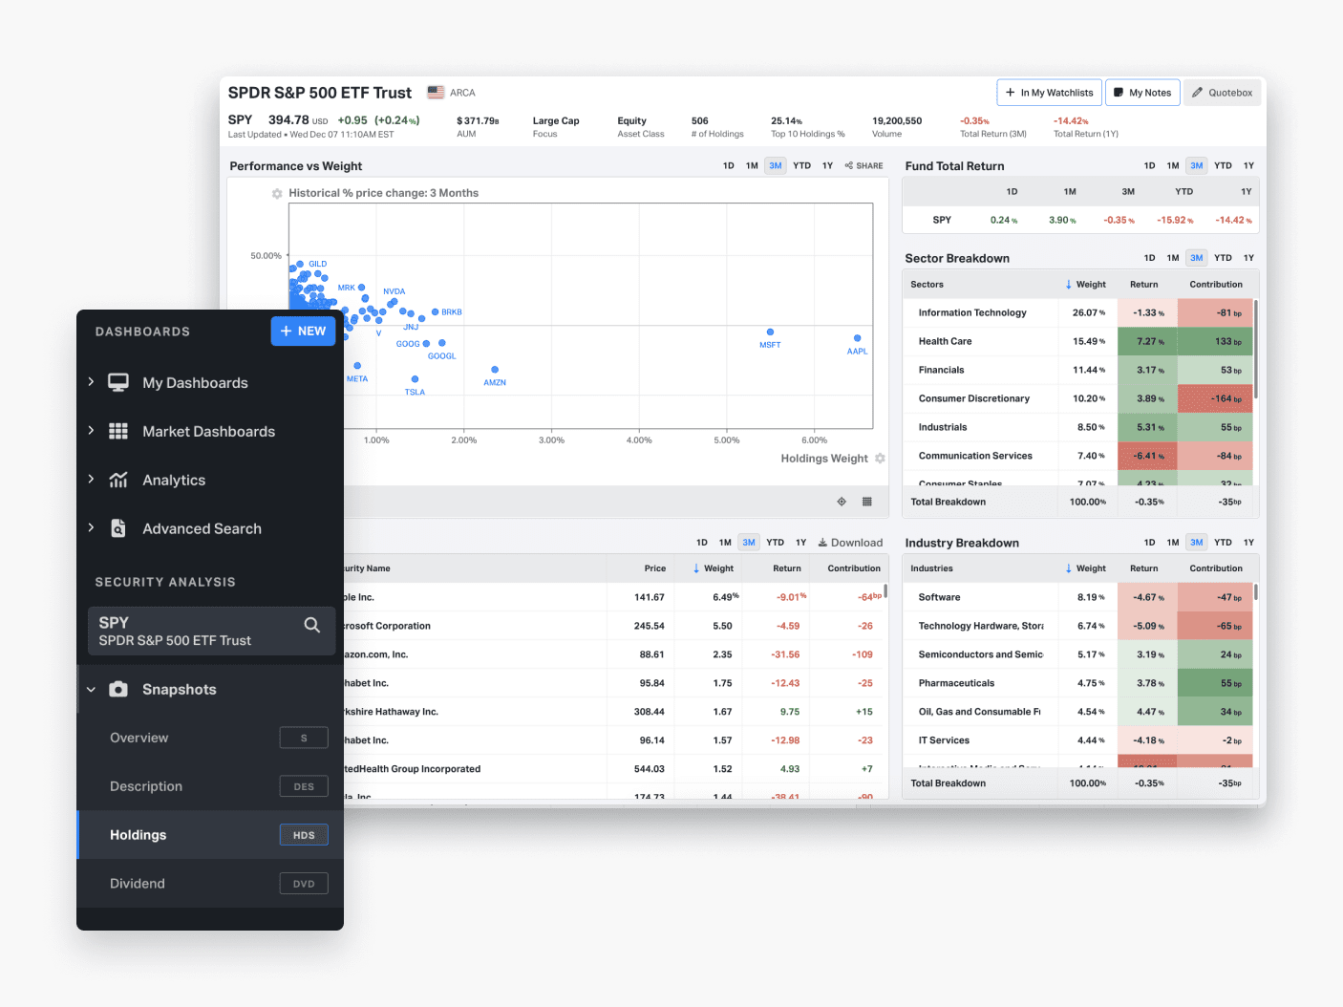Sort Industry Breakdown by Weight column

point(1085,568)
